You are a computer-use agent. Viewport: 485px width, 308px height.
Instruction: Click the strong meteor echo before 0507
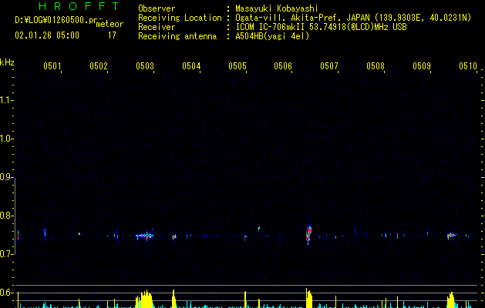(309, 234)
